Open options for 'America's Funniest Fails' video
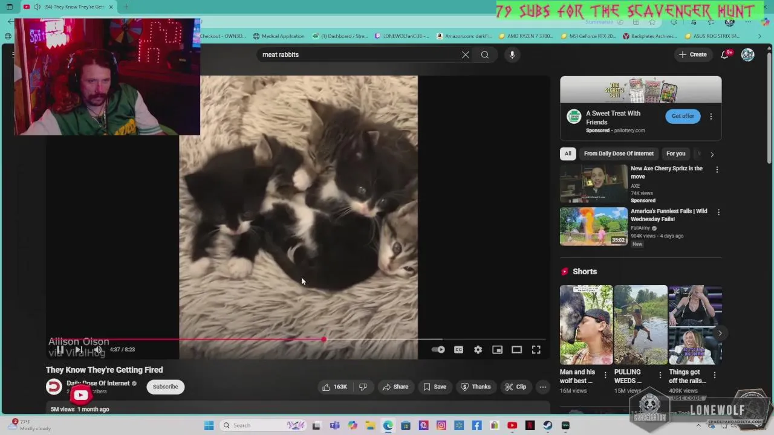This screenshot has height=435, width=774. pyautogui.click(x=718, y=212)
